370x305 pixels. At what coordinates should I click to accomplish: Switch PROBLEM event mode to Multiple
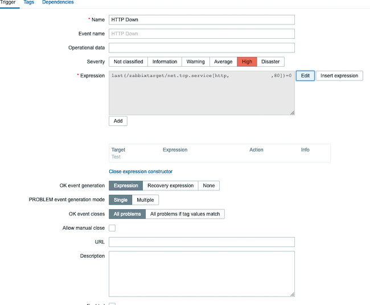tap(145, 200)
